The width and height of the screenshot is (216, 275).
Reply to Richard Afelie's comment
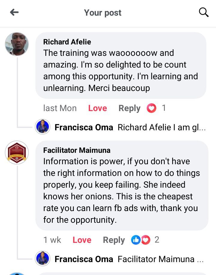[129, 108]
